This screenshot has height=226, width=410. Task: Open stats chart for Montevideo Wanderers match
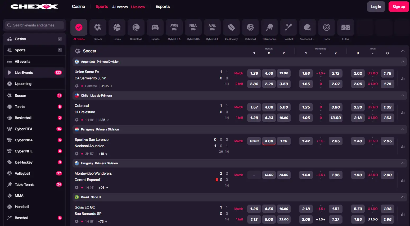coord(403,180)
